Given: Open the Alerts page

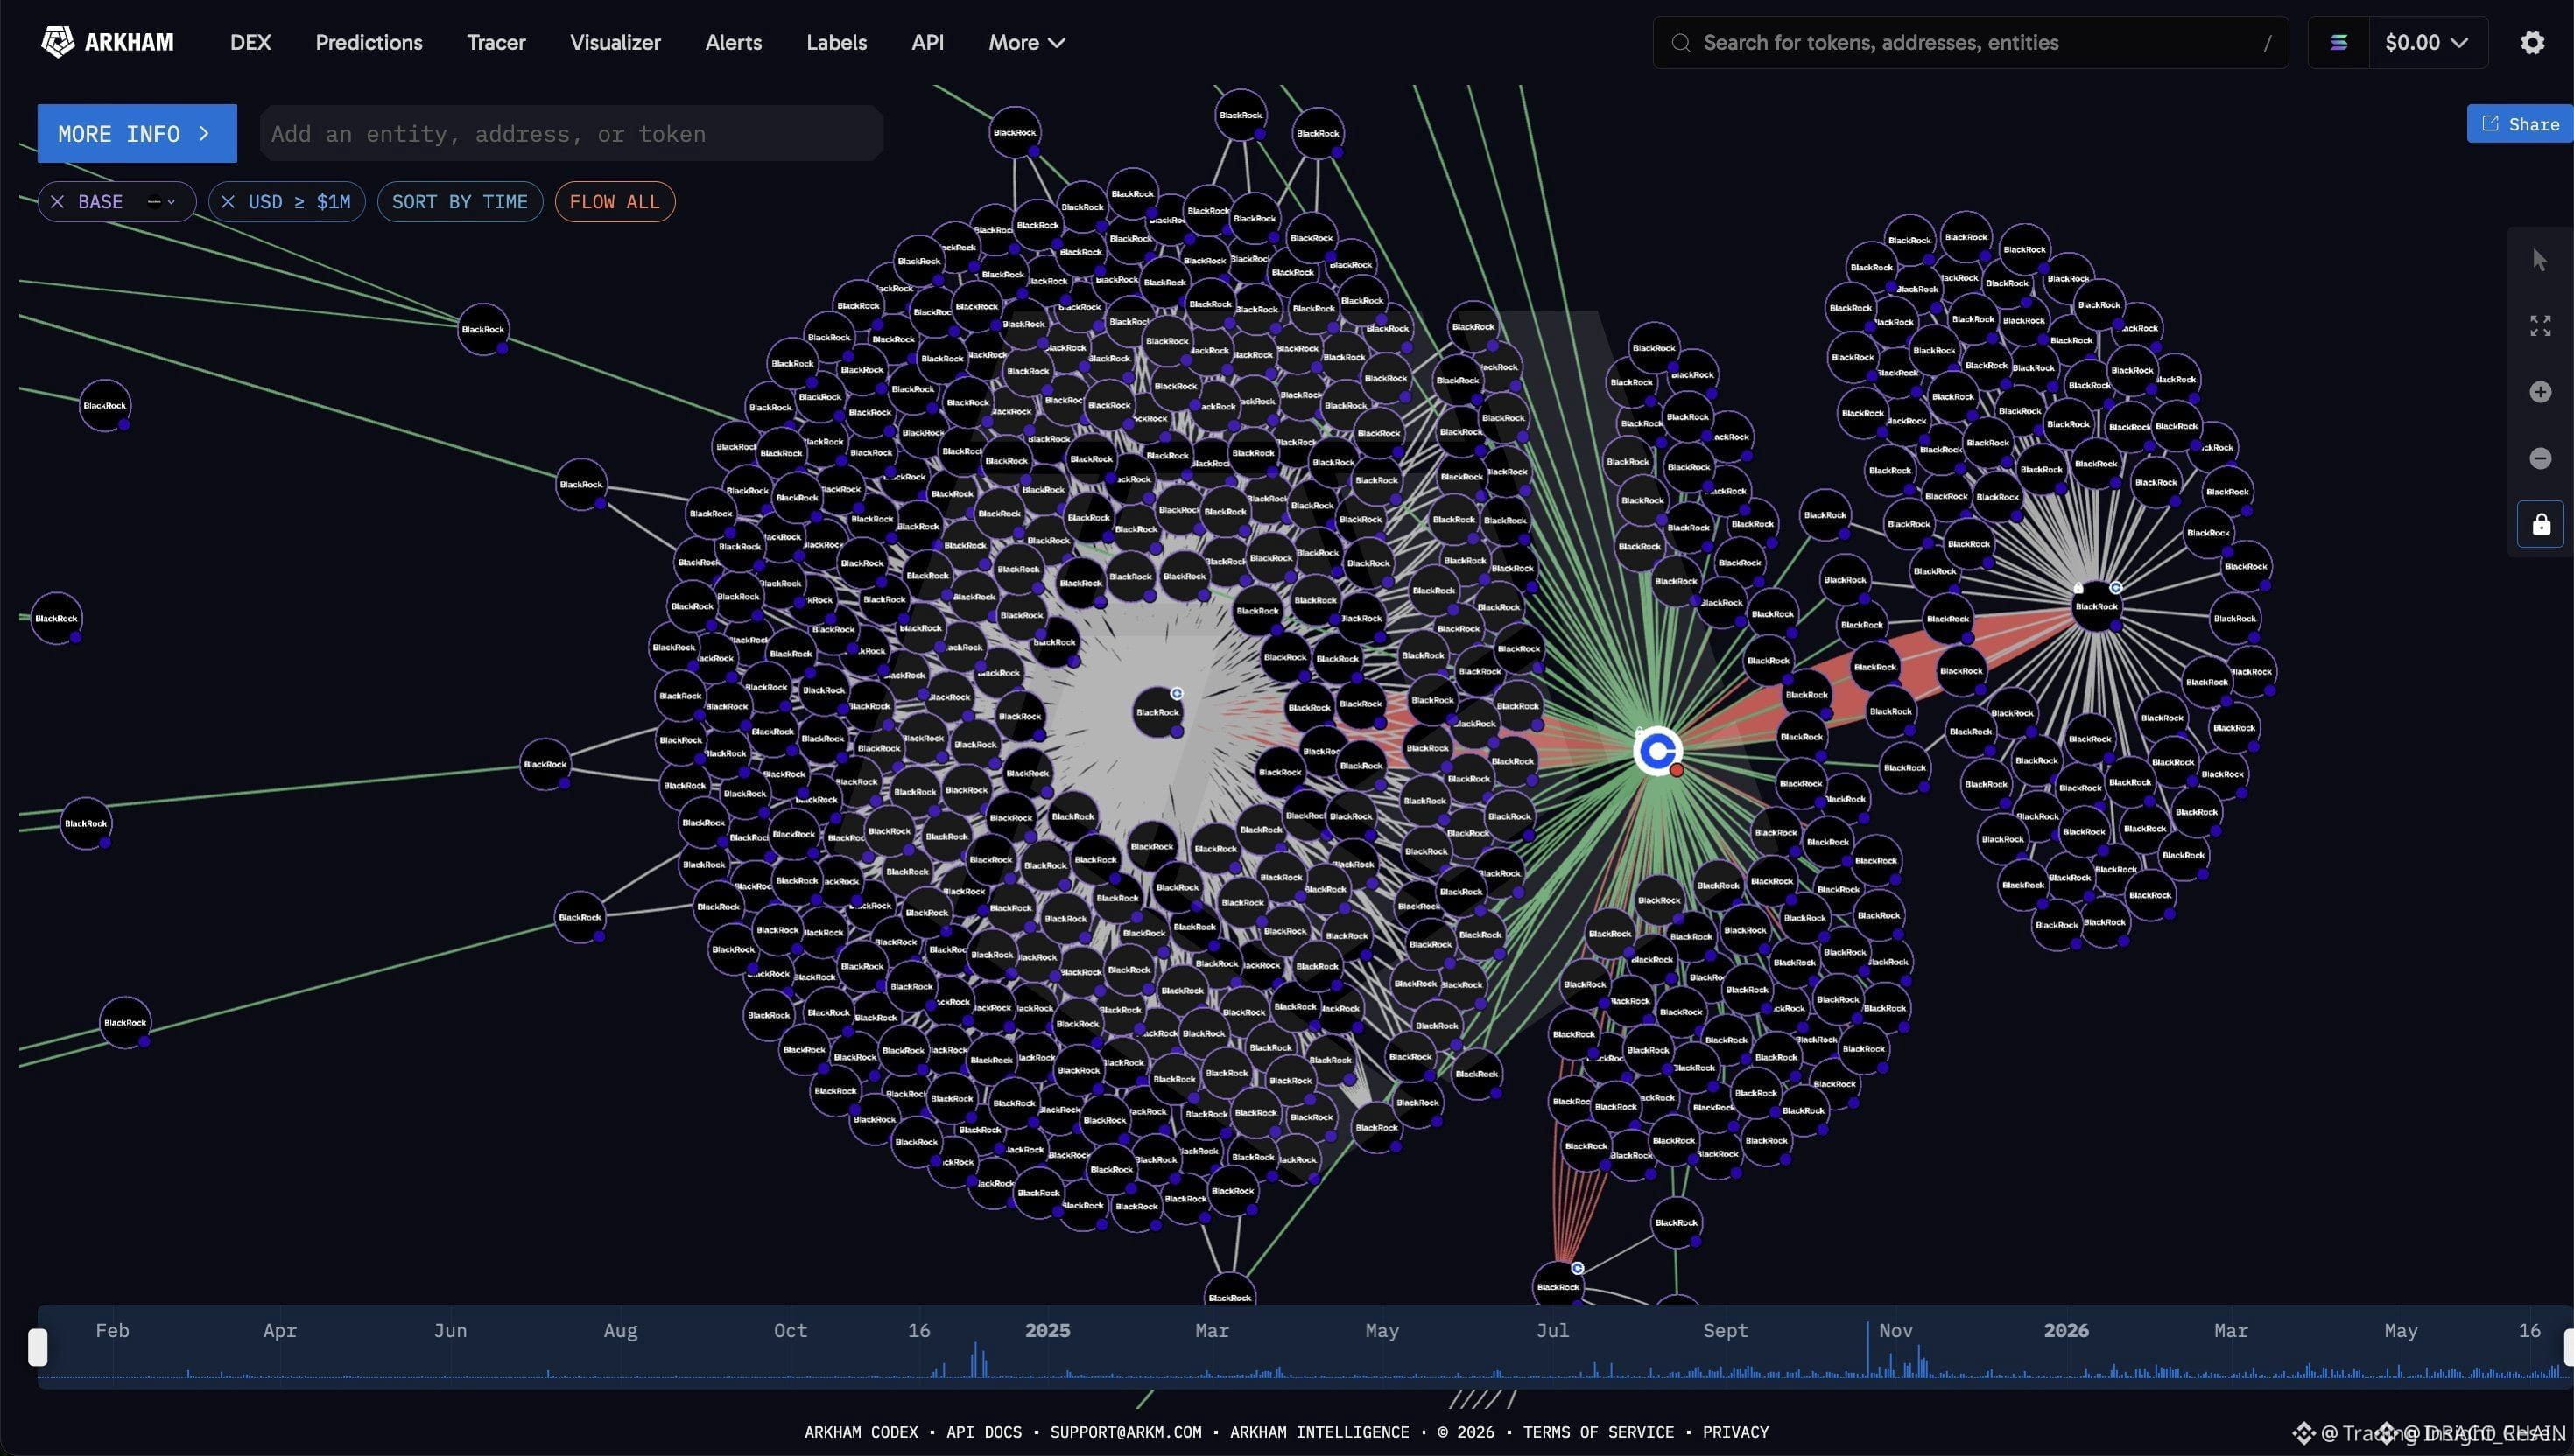Looking at the screenshot, I should (734, 42).
